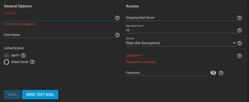
Task: Open help for Outgoing Mail Server
Action: (x=239, y=18)
